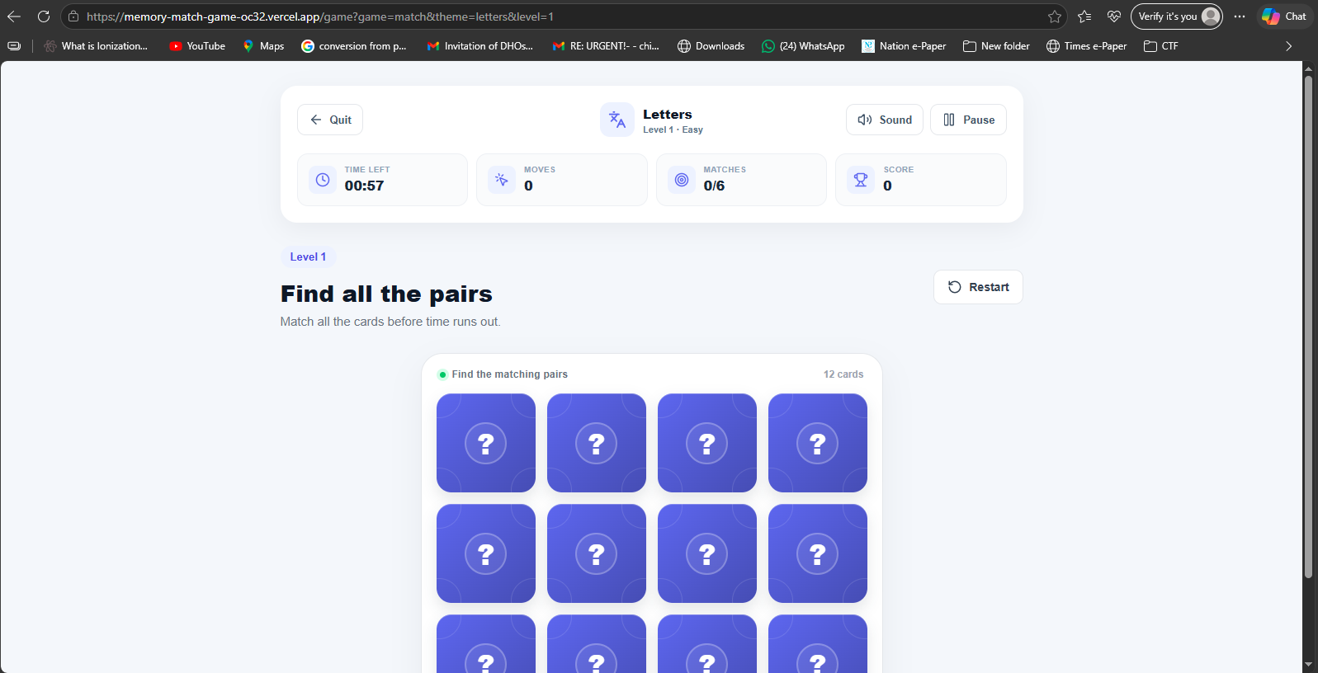This screenshot has width=1318, height=673.
Task: Open the YouTube bookmark
Action: (x=197, y=46)
